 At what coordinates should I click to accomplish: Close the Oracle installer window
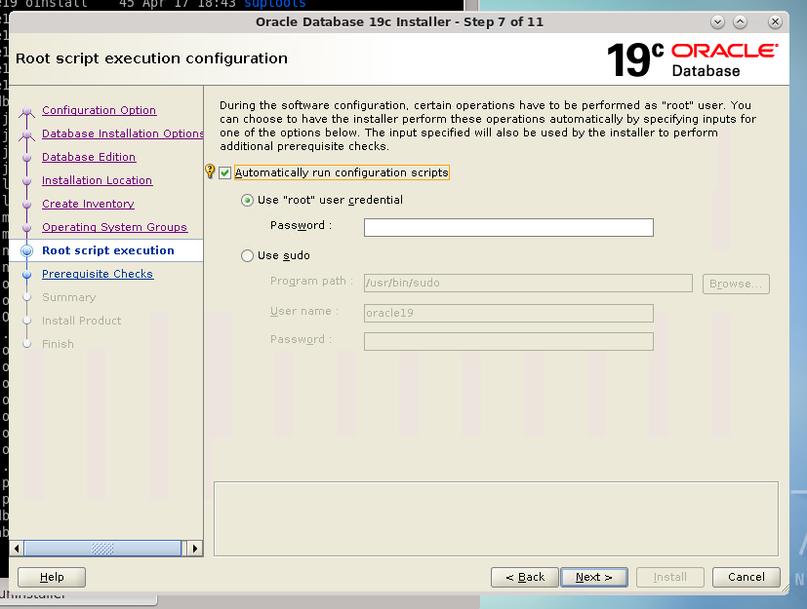(x=775, y=22)
